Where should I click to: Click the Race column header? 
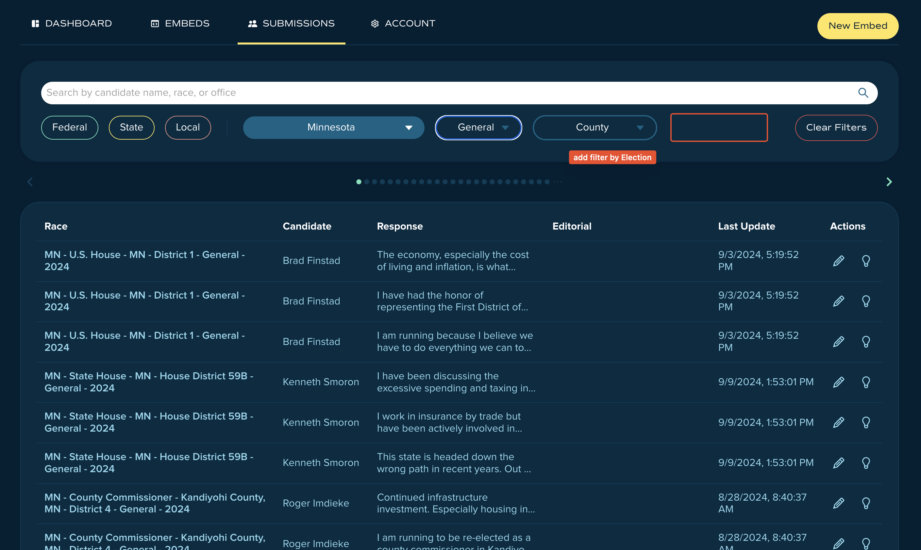pyautogui.click(x=56, y=226)
